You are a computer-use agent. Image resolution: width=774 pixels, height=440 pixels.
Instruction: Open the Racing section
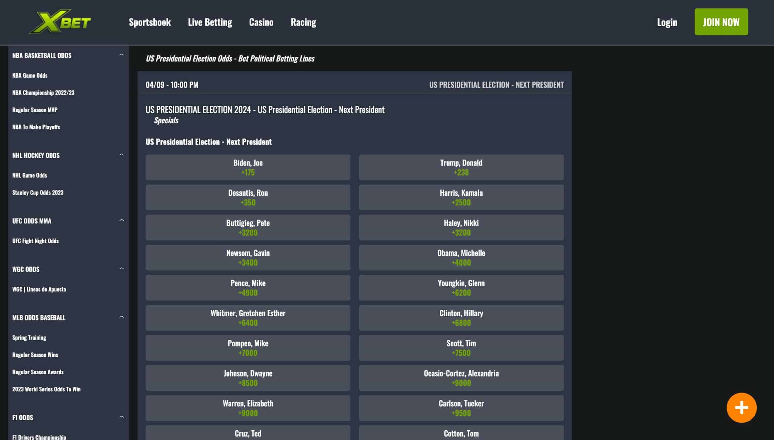click(303, 22)
